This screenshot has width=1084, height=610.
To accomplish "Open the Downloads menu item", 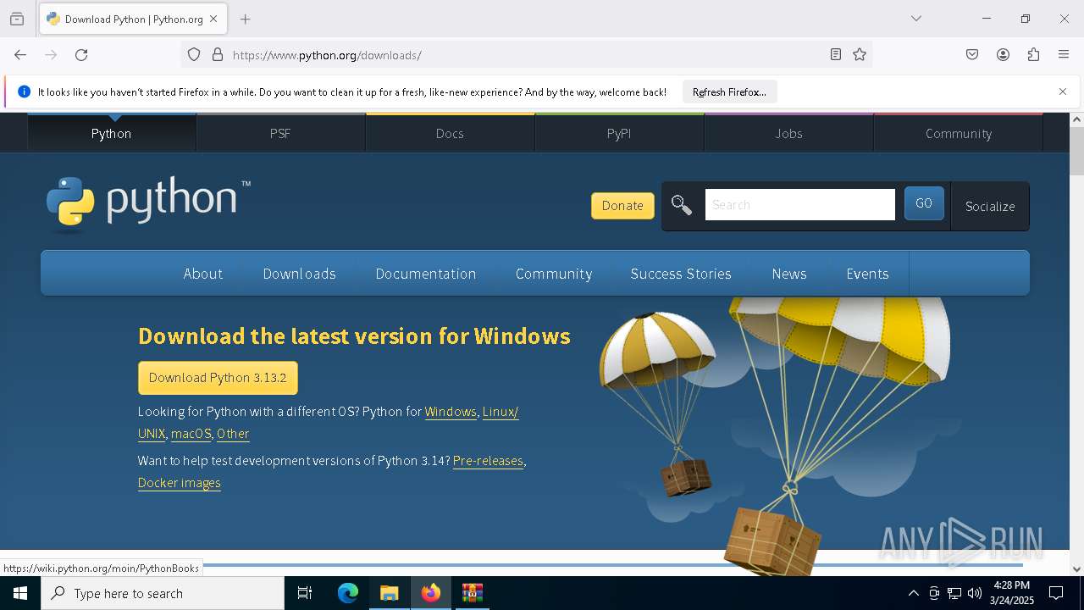I will (300, 274).
